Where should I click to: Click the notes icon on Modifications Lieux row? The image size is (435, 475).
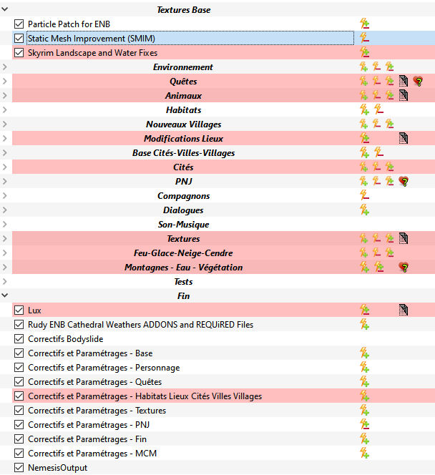pos(404,139)
